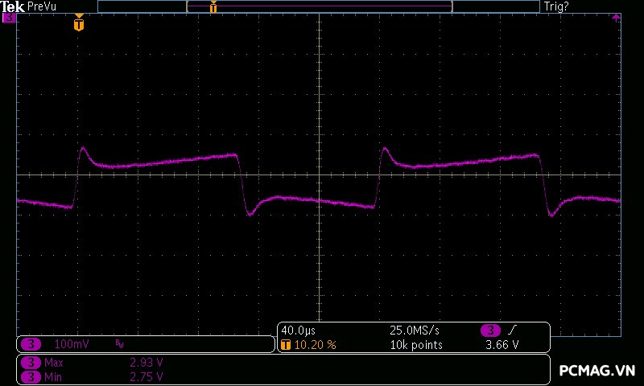
Task: Click the PreVu acquisition status label
Action: tap(42, 6)
